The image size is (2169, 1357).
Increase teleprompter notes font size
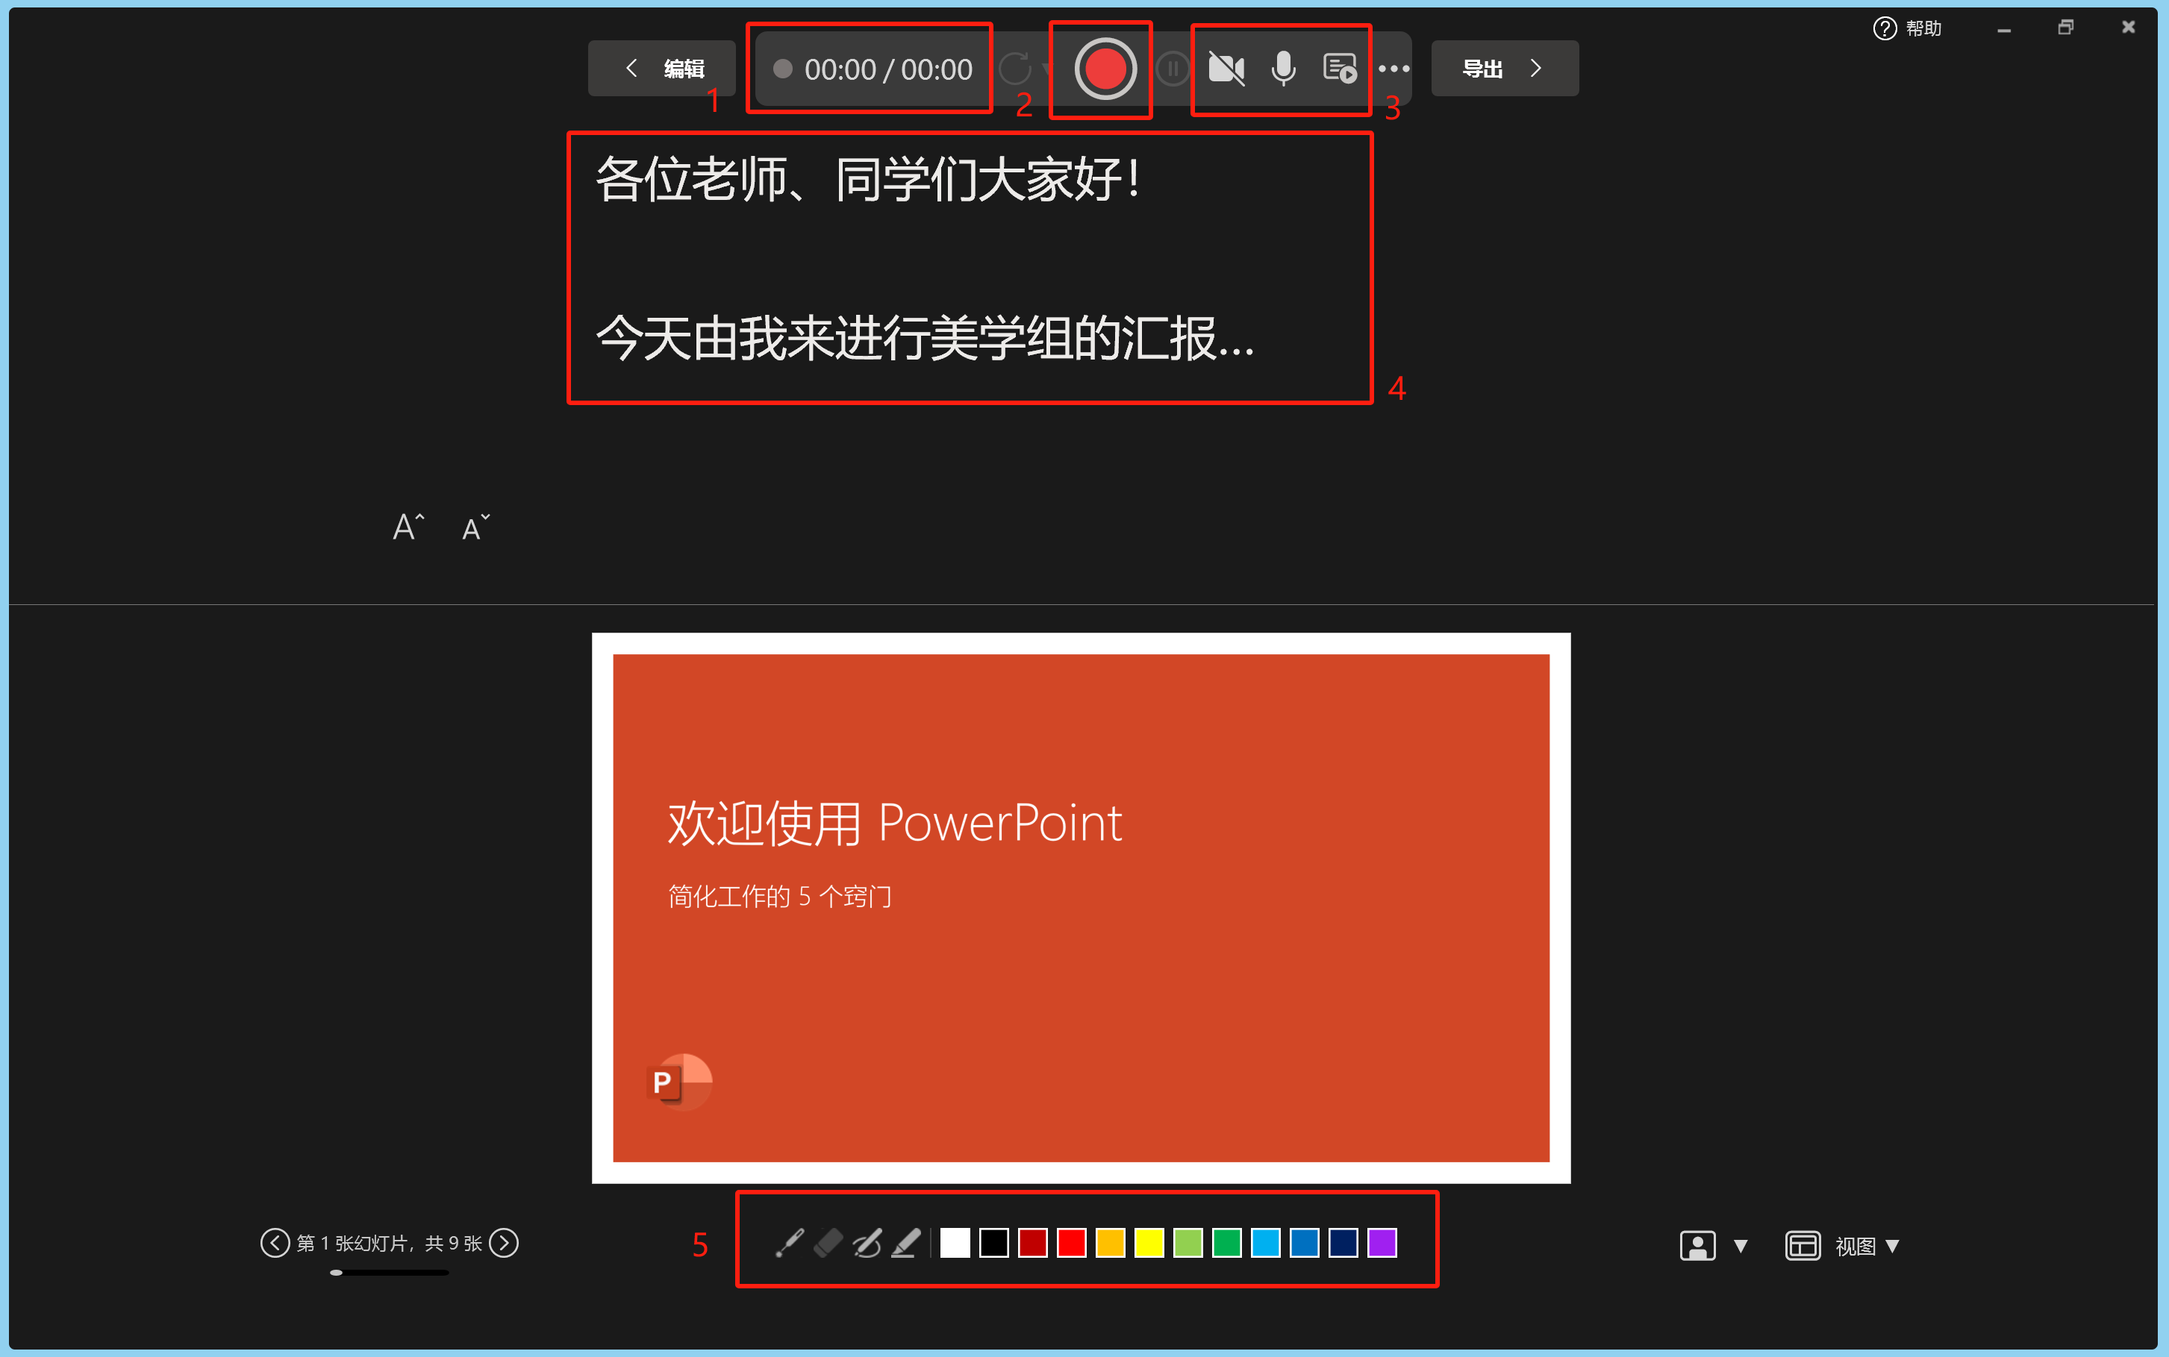click(408, 527)
